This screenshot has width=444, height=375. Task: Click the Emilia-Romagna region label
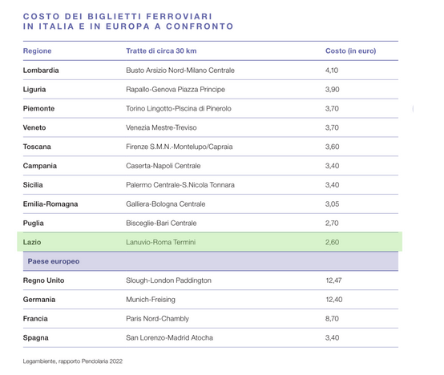(x=50, y=204)
